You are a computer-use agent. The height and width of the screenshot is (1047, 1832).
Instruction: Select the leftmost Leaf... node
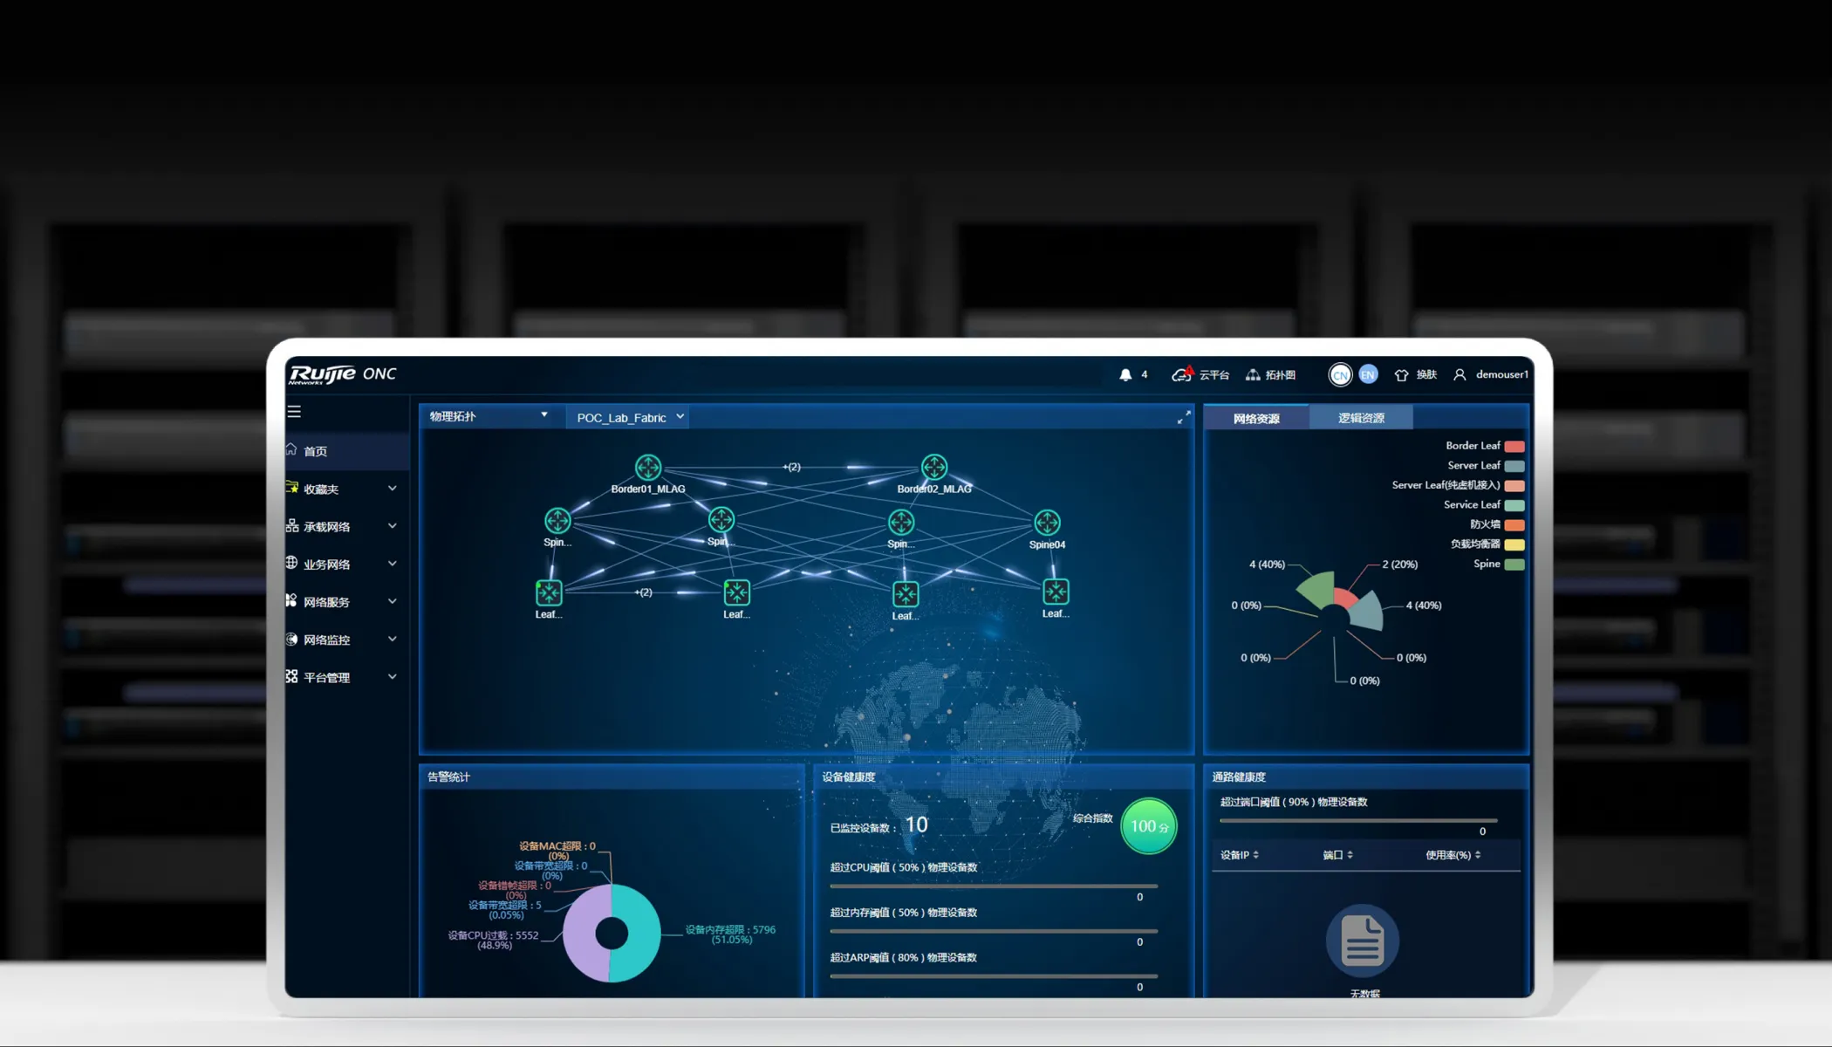(549, 593)
